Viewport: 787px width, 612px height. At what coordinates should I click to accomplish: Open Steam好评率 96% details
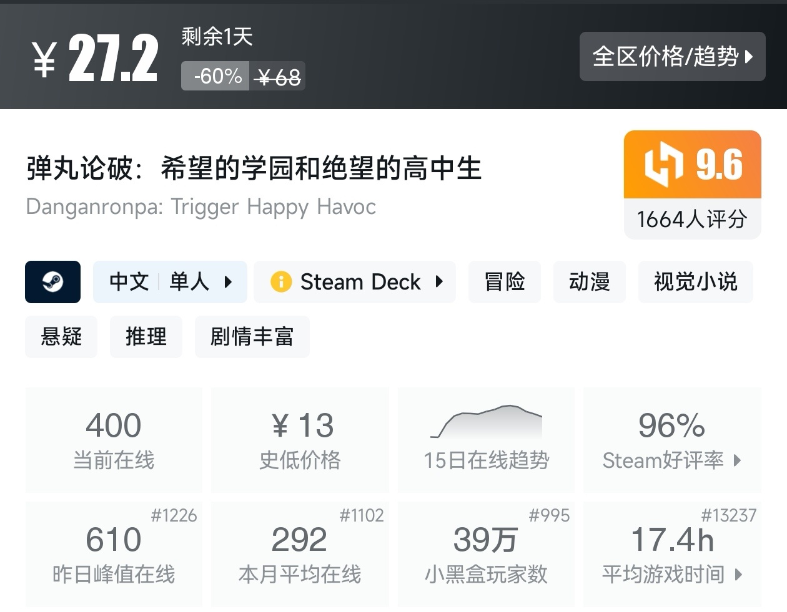coord(672,440)
